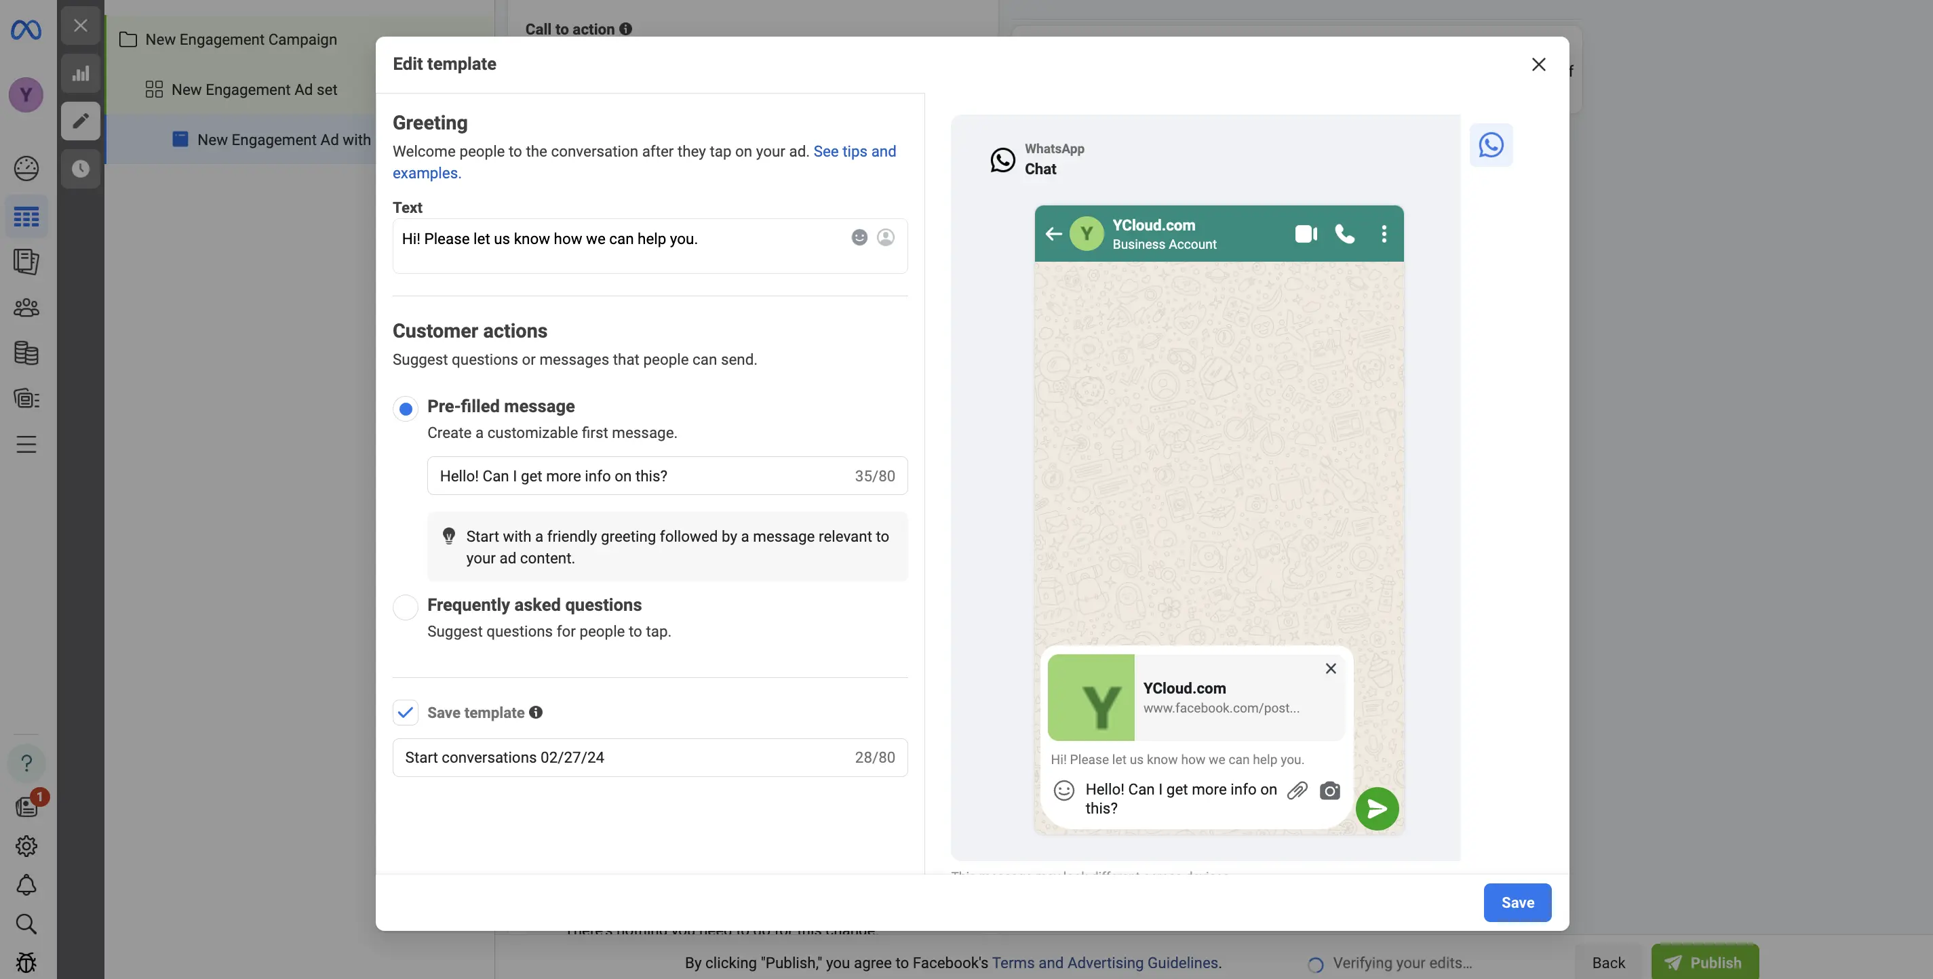This screenshot has height=979, width=1933.
Task: Click the back arrow in chat preview
Action: (1053, 234)
